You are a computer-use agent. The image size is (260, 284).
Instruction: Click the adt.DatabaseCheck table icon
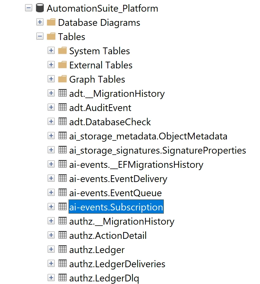tap(62, 121)
